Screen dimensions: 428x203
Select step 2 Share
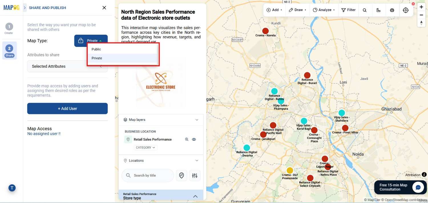click(x=9, y=51)
